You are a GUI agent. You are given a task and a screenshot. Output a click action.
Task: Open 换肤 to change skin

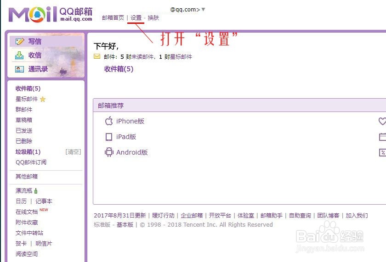tap(153, 18)
